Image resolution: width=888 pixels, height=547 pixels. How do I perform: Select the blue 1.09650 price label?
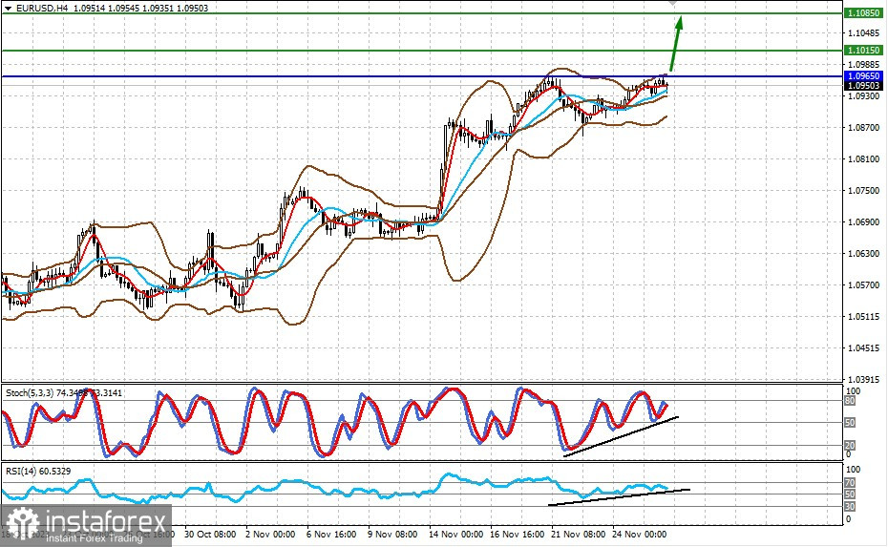pos(863,75)
